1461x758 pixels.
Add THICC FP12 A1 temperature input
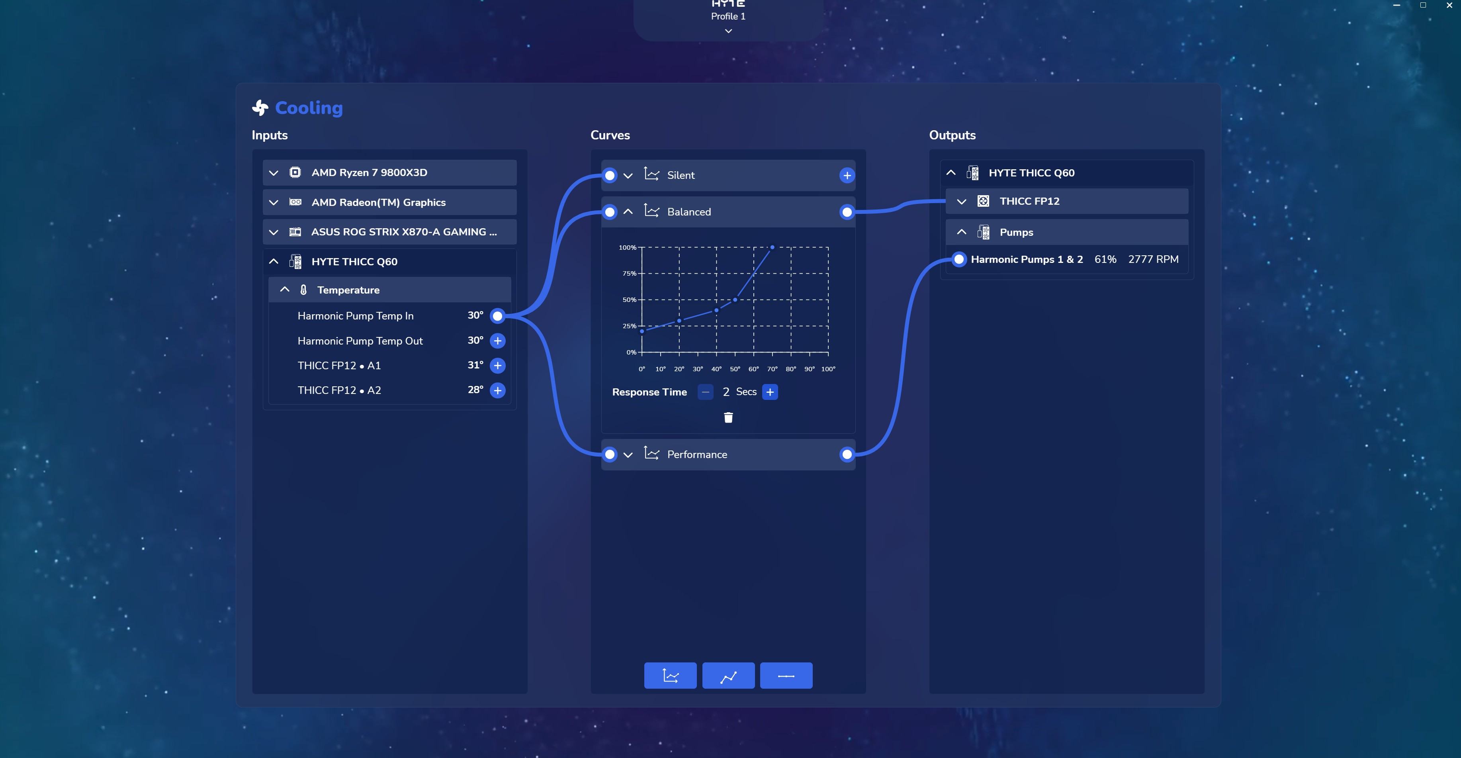click(497, 365)
